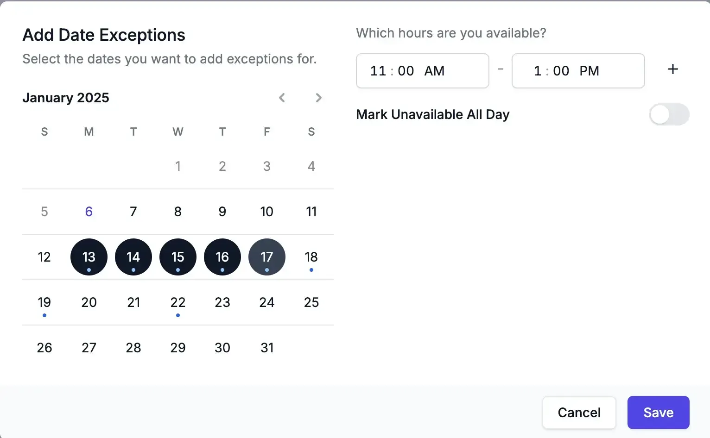
Task: Add another time range with plus icon
Action: [672, 69]
